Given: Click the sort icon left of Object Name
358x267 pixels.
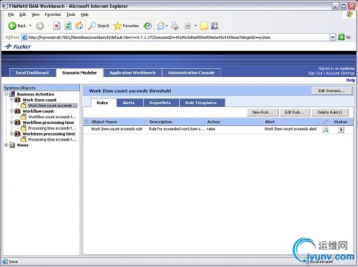Looking at the screenshot, I should (86, 122).
